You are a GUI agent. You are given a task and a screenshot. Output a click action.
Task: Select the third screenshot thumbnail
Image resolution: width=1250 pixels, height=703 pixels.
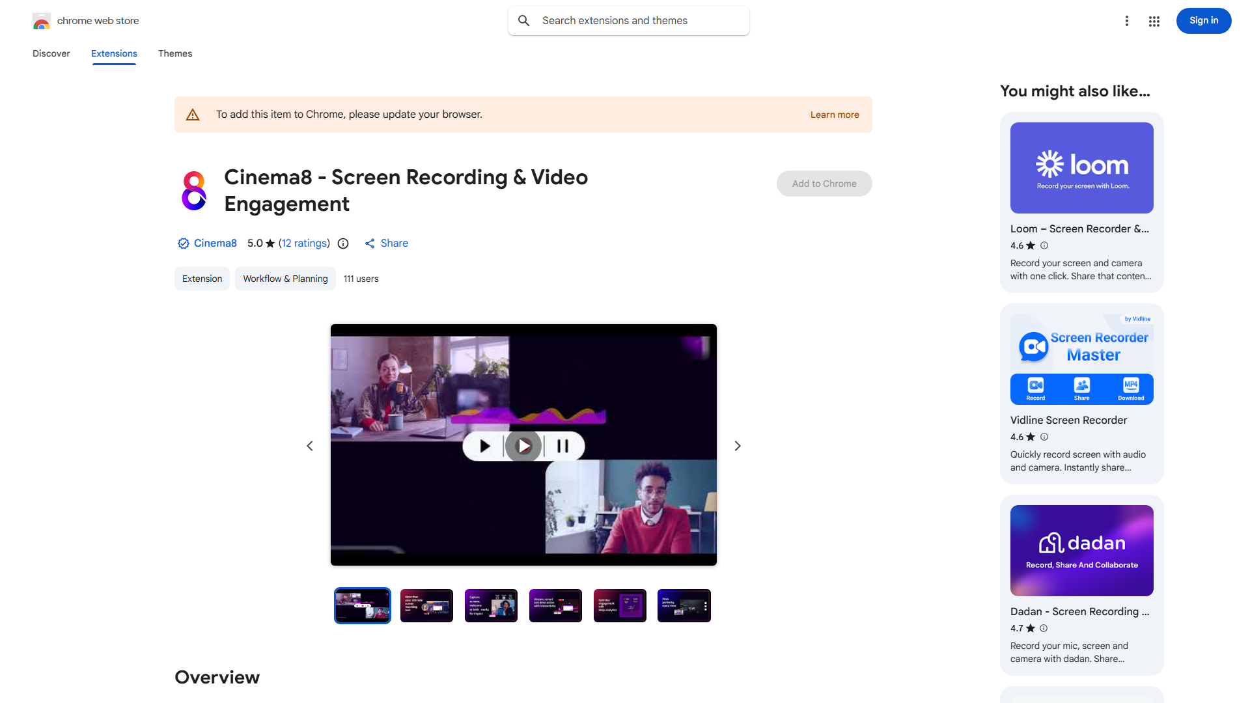coord(491,605)
